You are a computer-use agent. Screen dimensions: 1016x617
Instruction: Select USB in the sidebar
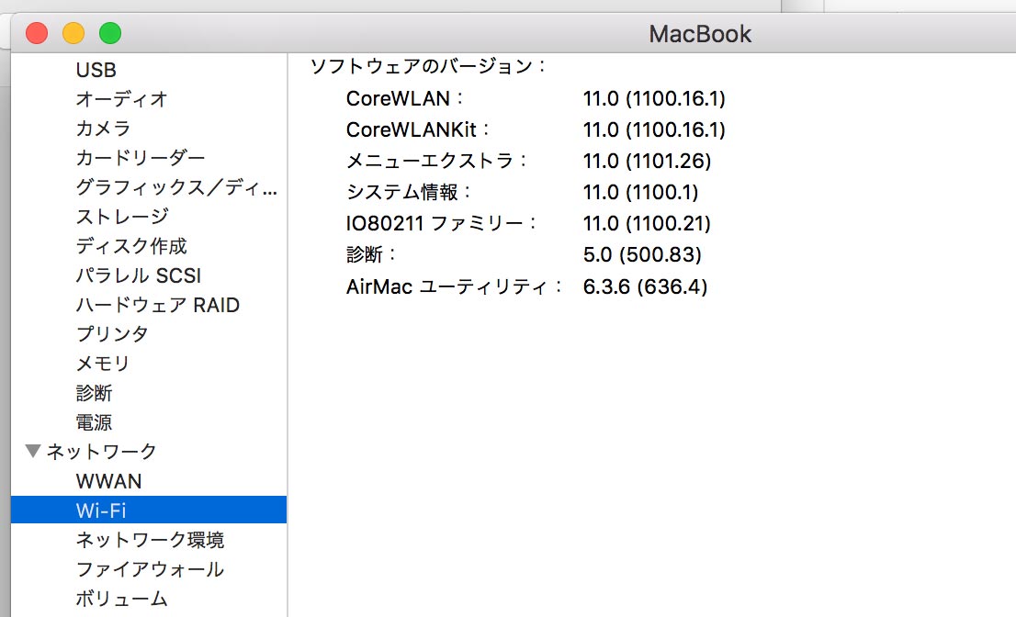[x=96, y=70]
